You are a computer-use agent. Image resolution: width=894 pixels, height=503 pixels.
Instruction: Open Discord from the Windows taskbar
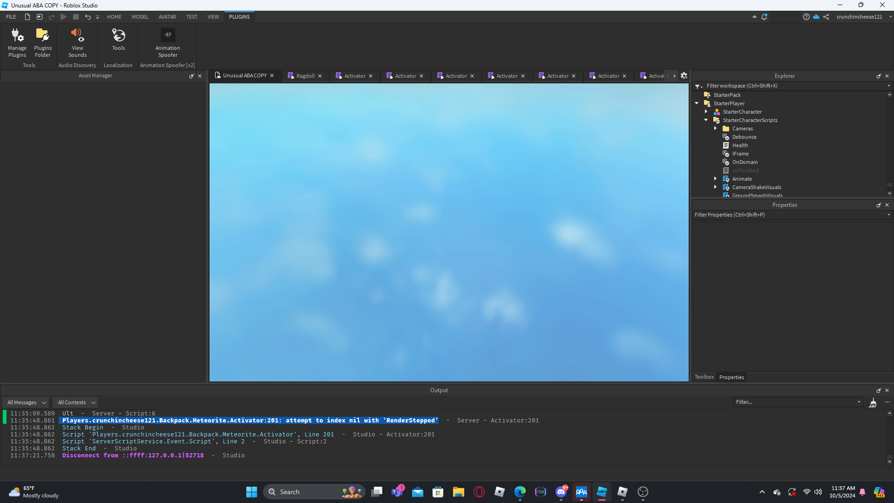(x=561, y=492)
